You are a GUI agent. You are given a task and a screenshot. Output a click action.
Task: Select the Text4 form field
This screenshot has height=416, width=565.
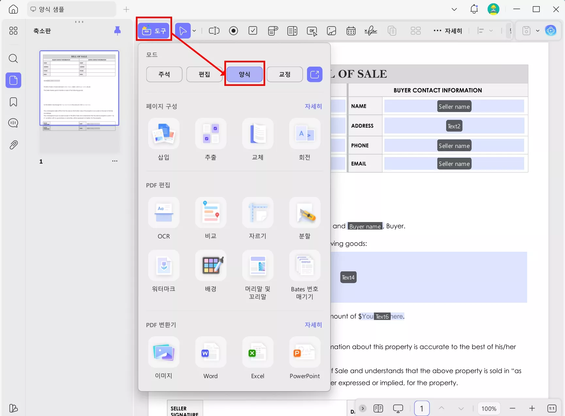348,278
